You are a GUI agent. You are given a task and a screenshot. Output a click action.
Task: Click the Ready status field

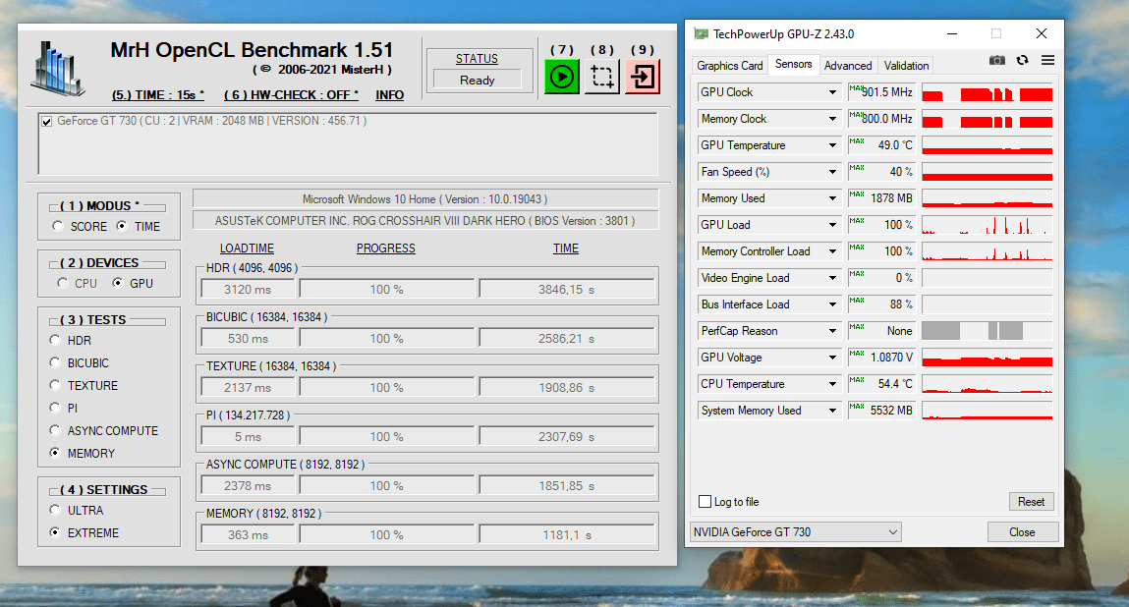click(477, 80)
